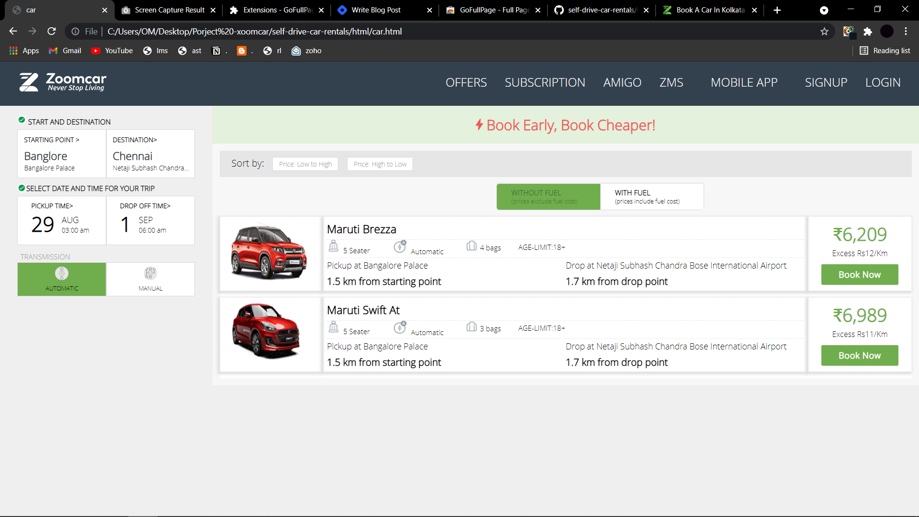The image size is (919, 517).
Task: Open Reading list panel
Action: [885, 51]
